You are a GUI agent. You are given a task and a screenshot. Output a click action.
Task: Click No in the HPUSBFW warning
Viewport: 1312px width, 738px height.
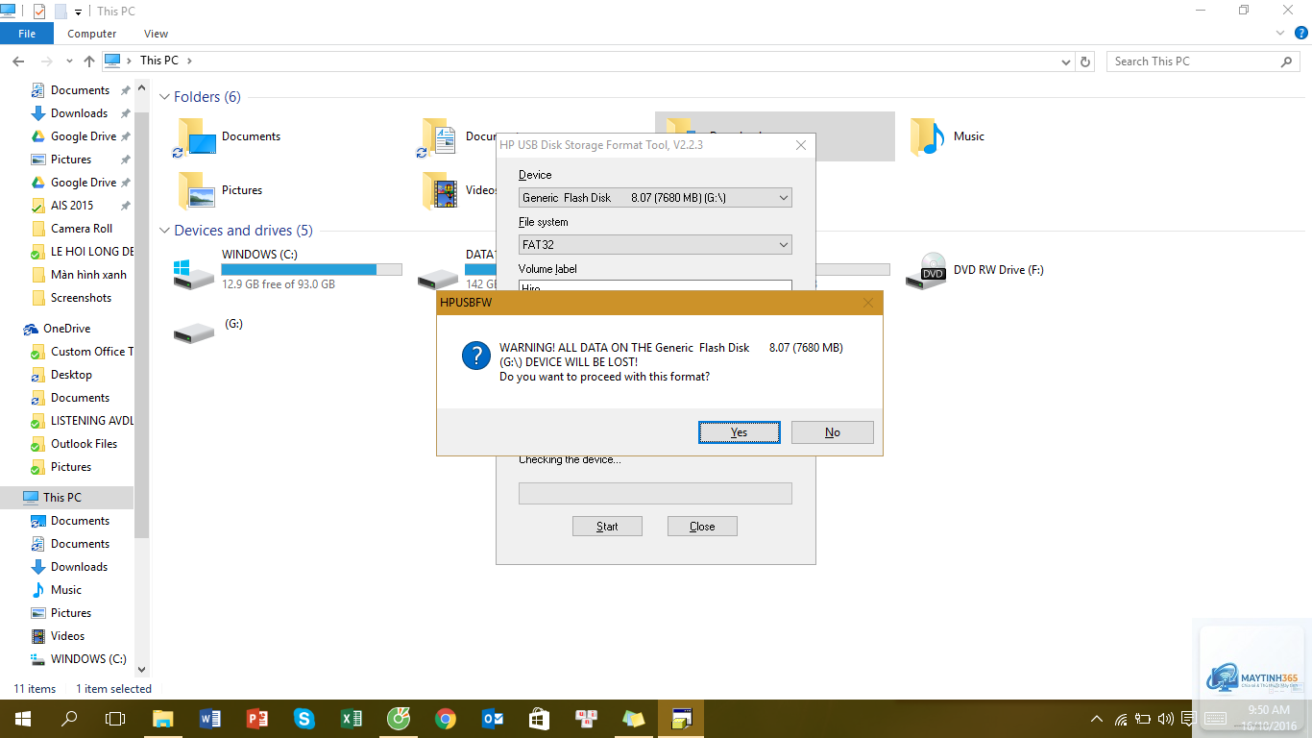click(833, 432)
